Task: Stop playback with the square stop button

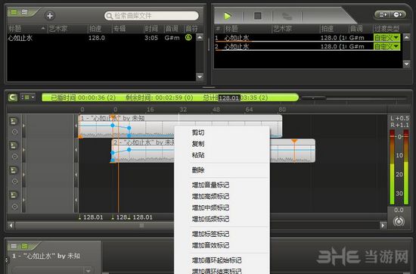Action: pos(257,16)
